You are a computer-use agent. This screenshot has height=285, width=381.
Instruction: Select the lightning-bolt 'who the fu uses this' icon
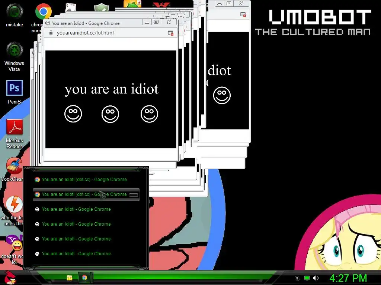coord(15,204)
